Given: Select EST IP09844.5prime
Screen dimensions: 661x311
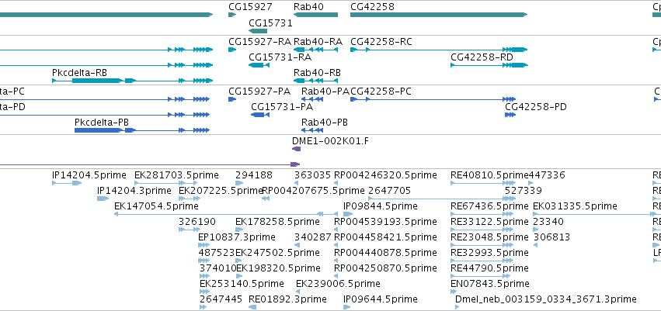Looking at the screenshot, I should pyautogui.click(x=381, y=206).
